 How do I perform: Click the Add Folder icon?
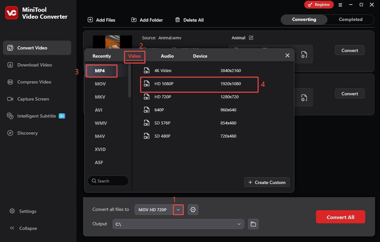134,20
